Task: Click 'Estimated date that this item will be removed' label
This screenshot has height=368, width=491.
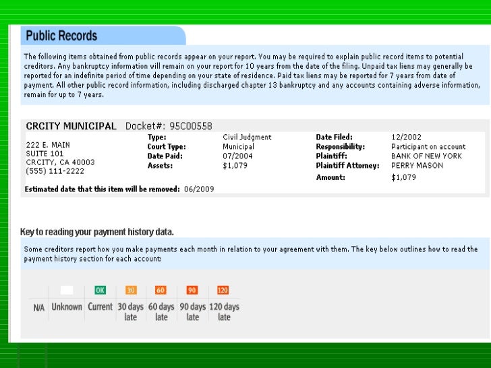Action: coord(102,189)
